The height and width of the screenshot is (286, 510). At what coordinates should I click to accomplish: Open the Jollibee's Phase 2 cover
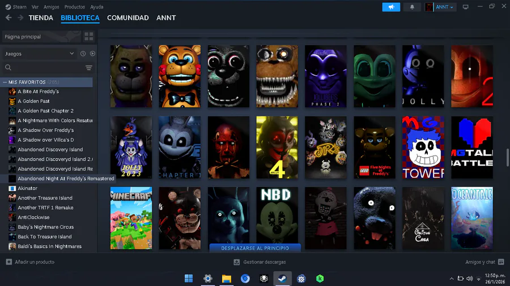pos(326,76)
